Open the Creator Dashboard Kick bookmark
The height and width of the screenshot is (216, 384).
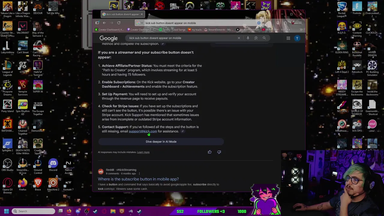coord(109,30)
